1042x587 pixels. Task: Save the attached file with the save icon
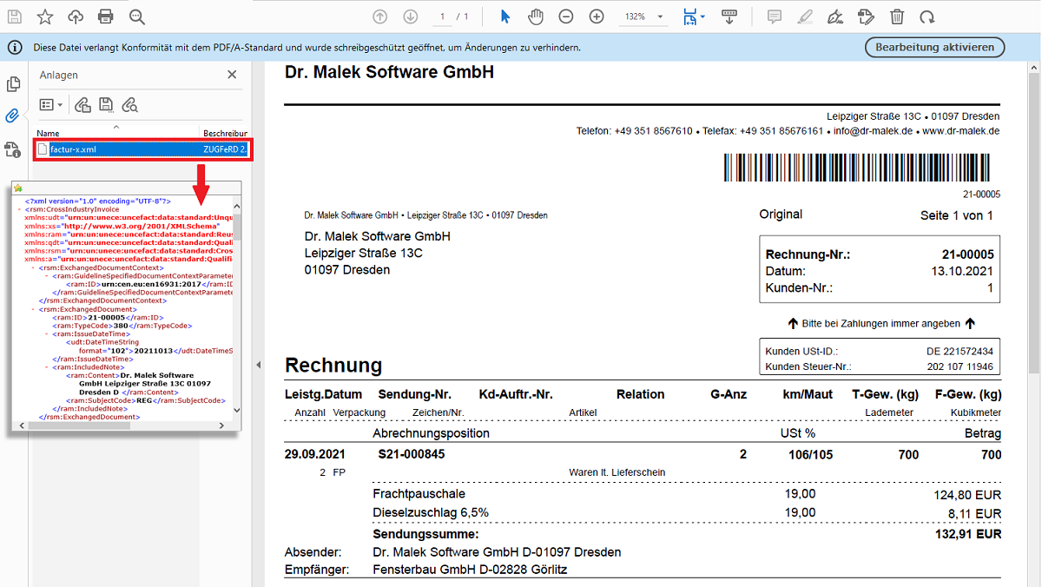tap(106, 104)
